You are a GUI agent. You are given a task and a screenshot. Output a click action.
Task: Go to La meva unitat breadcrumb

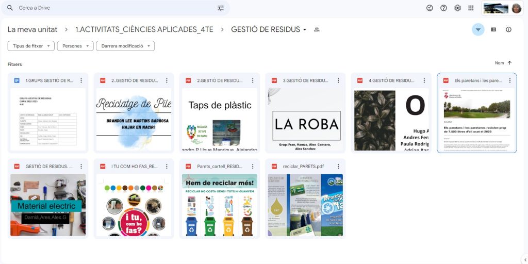[32, 30]
